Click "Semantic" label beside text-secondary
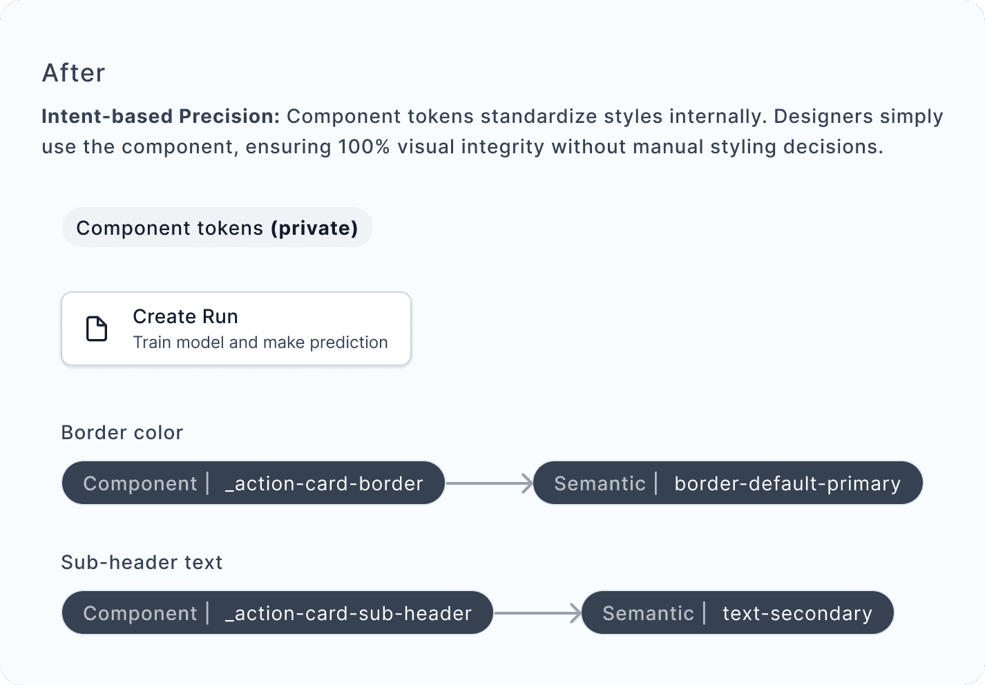The width and height of the screenshot is (985, 685). point(648,613)
